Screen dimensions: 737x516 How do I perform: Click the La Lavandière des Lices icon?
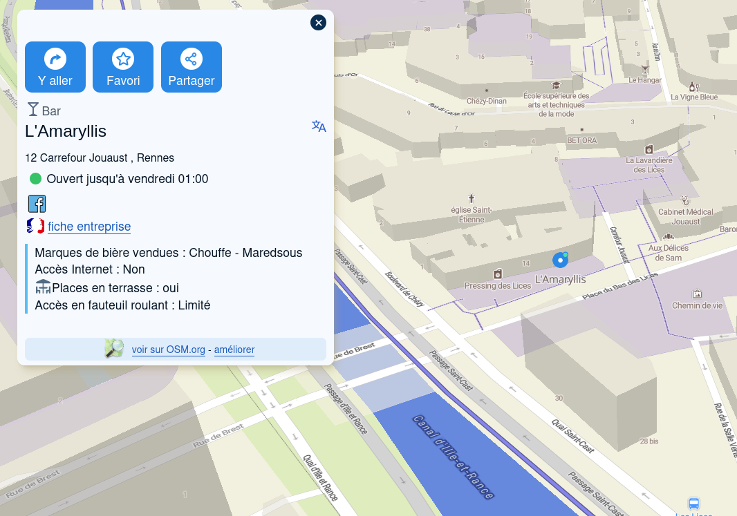click(x=649, y=149)
